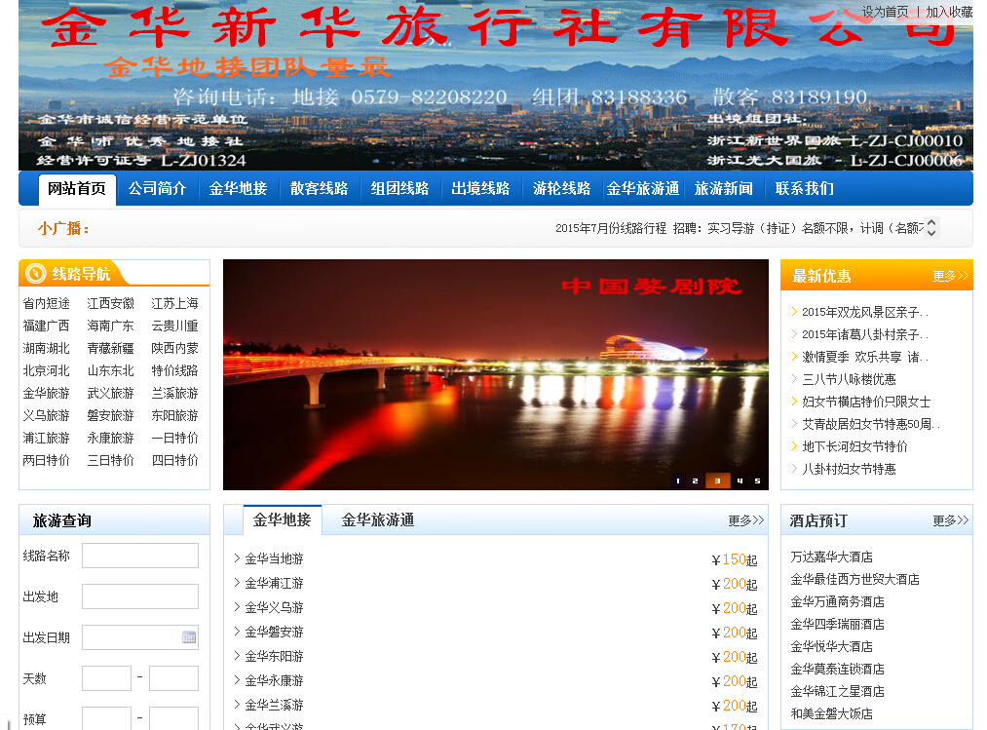Open 金华磐安游 listing
This screenshot has width=987, height=730.
275,632
